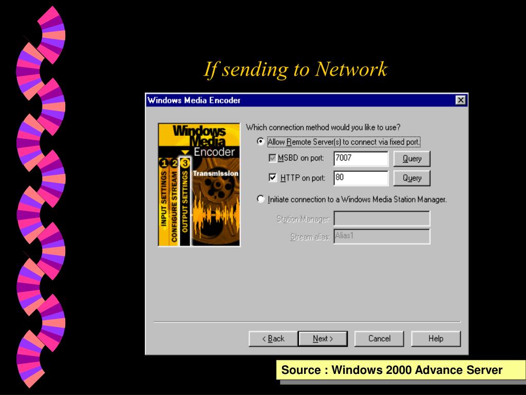Click the step 2 circle in wizard graphic
This screenshot has height=395, width=526.
[175, 164]
